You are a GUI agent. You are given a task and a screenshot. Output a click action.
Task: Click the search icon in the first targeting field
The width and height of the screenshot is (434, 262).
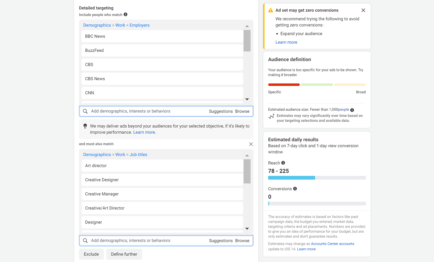point(85,111)
